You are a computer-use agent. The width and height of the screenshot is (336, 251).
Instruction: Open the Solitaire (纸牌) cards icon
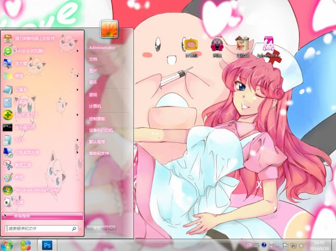[8, 202]
